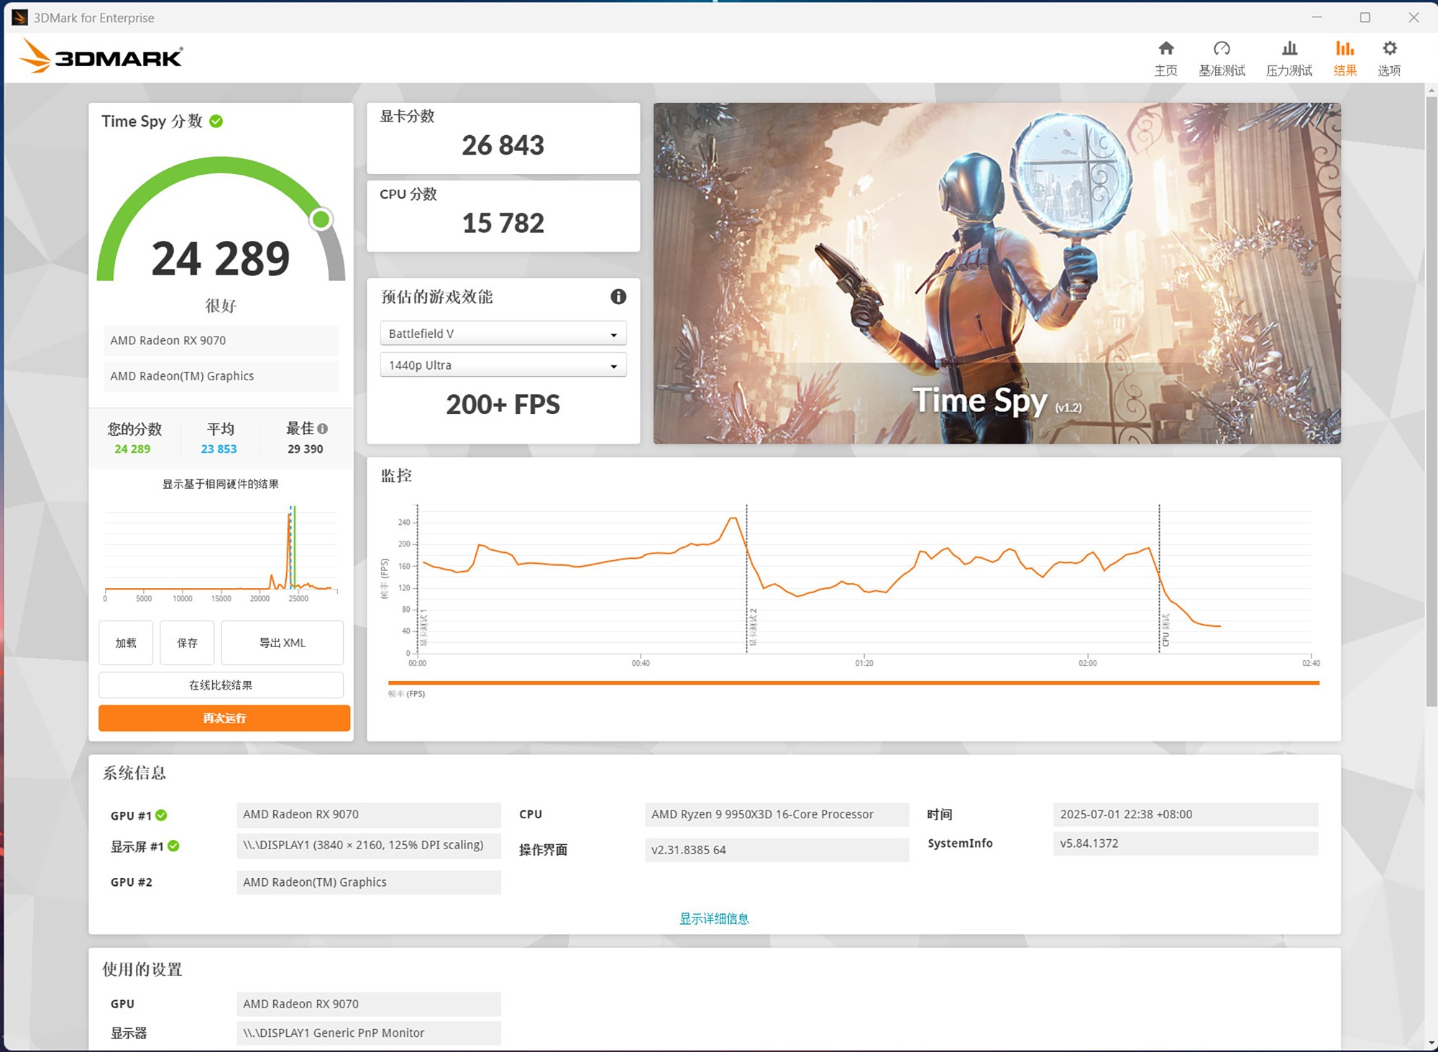
Task: Open the 1440p Ultra resolution dropdown
Action: click(x=503, y=365)
